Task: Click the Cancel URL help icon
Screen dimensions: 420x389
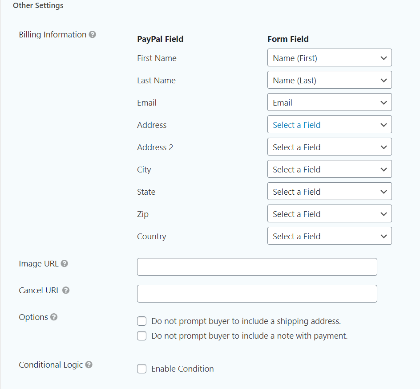Action: tap(66, 291)
